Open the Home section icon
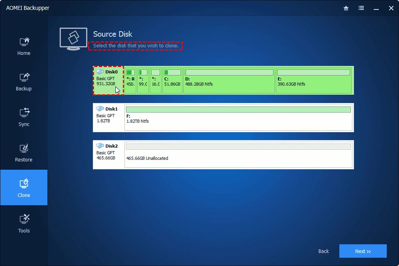 [24, 42]
